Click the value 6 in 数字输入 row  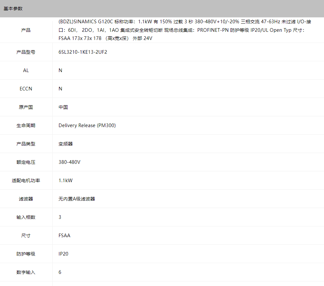(x=60, y=272)
